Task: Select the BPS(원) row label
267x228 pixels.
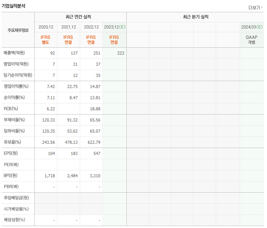Action: (x=10, y=175)
